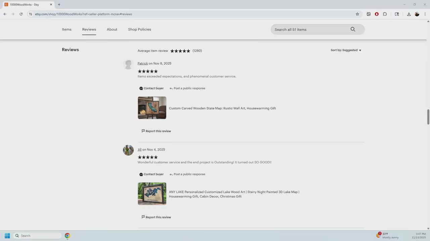Click the search magnifier icon in shop search
This screenshot has height=241, width=430.
coord(353,29)
